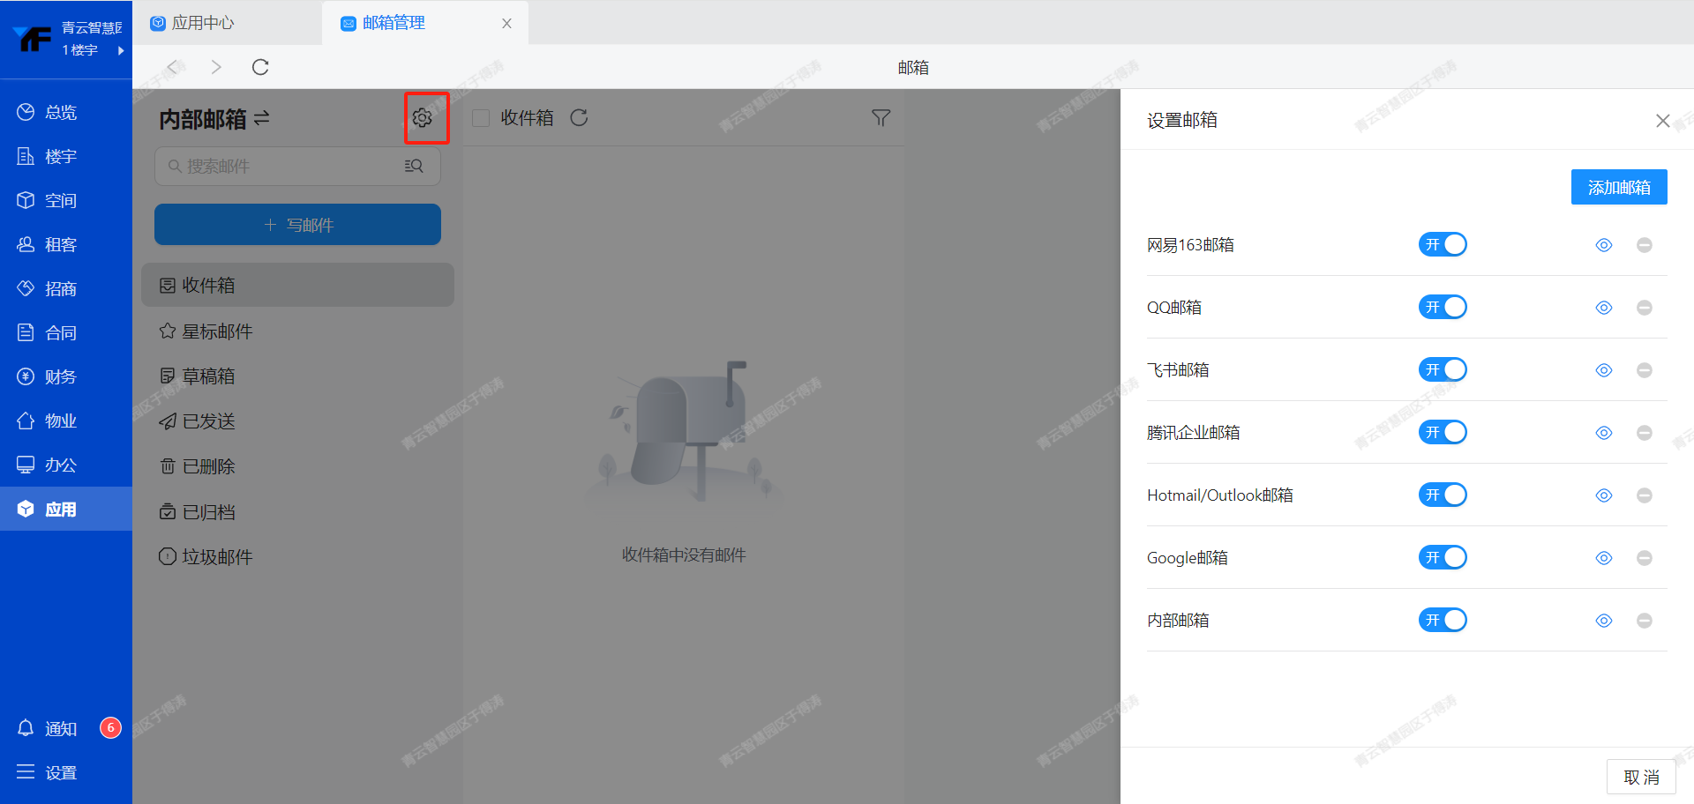Click the 搜索邮件 search field
This screenshot has height=804, width=1694.
pos(282,166)
